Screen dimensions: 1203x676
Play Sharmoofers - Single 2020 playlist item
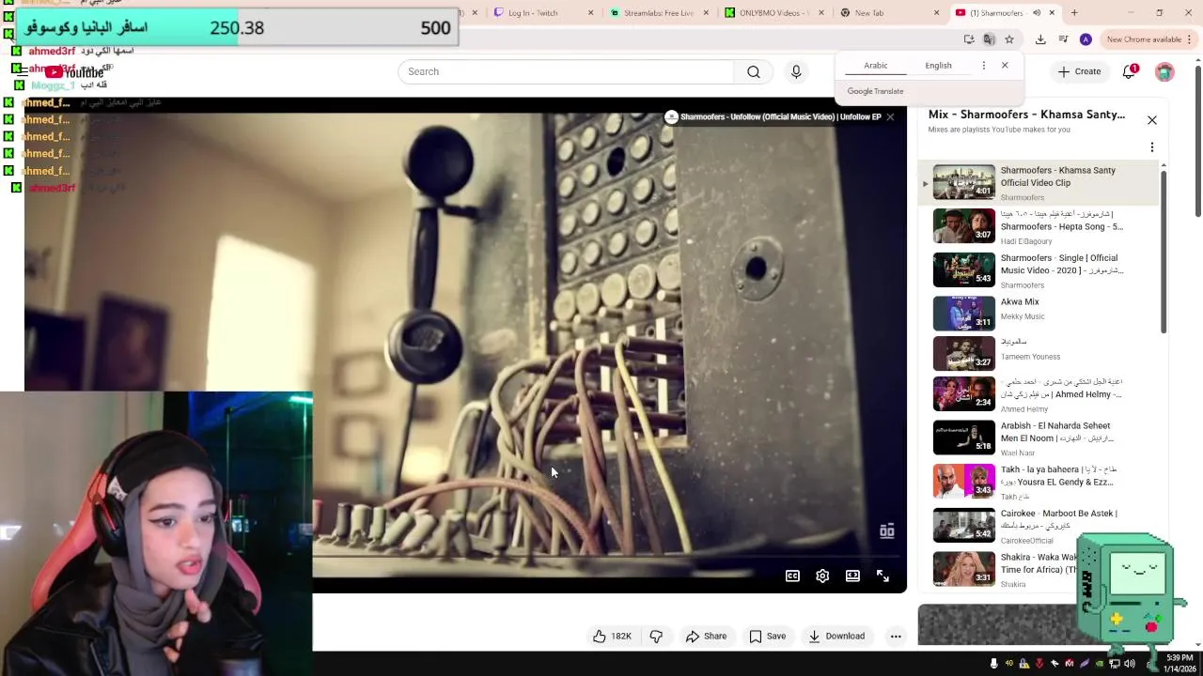coord(1039,270)
